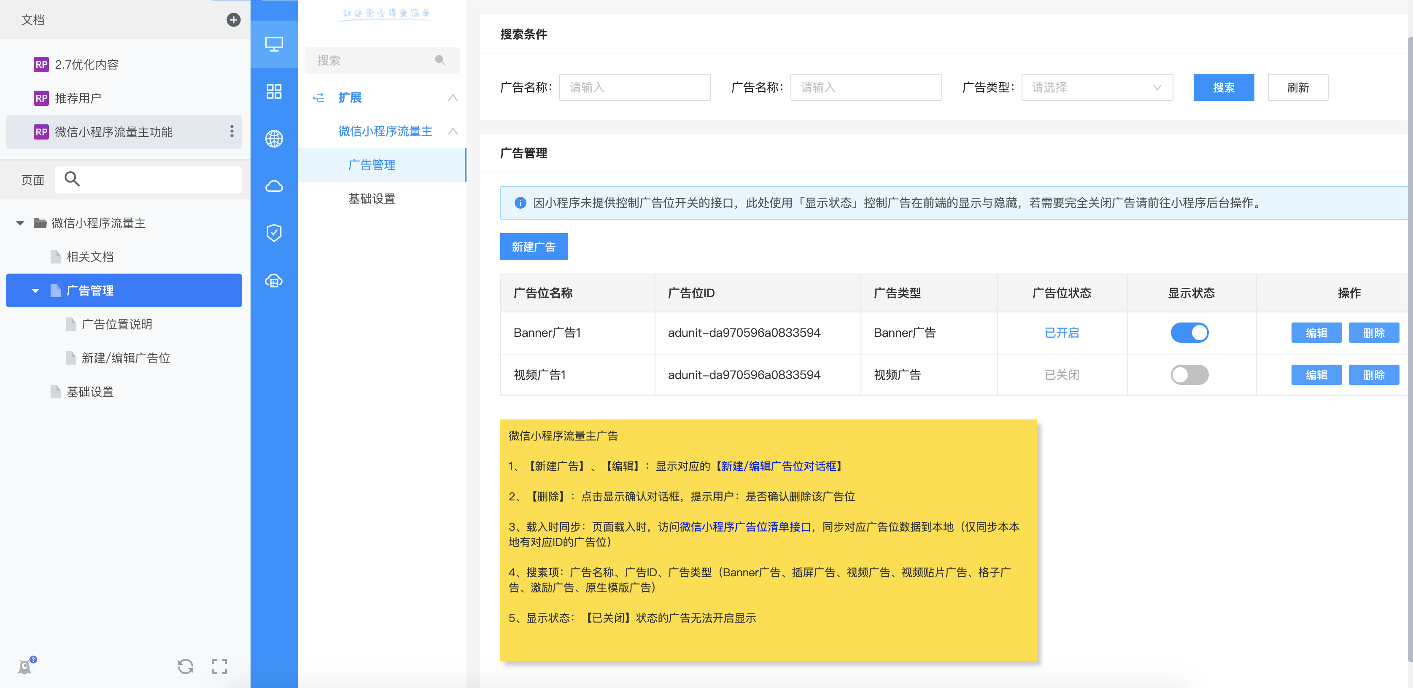
Task: Click the 显示状态 column header
Action: click(x=1191, y=293)
